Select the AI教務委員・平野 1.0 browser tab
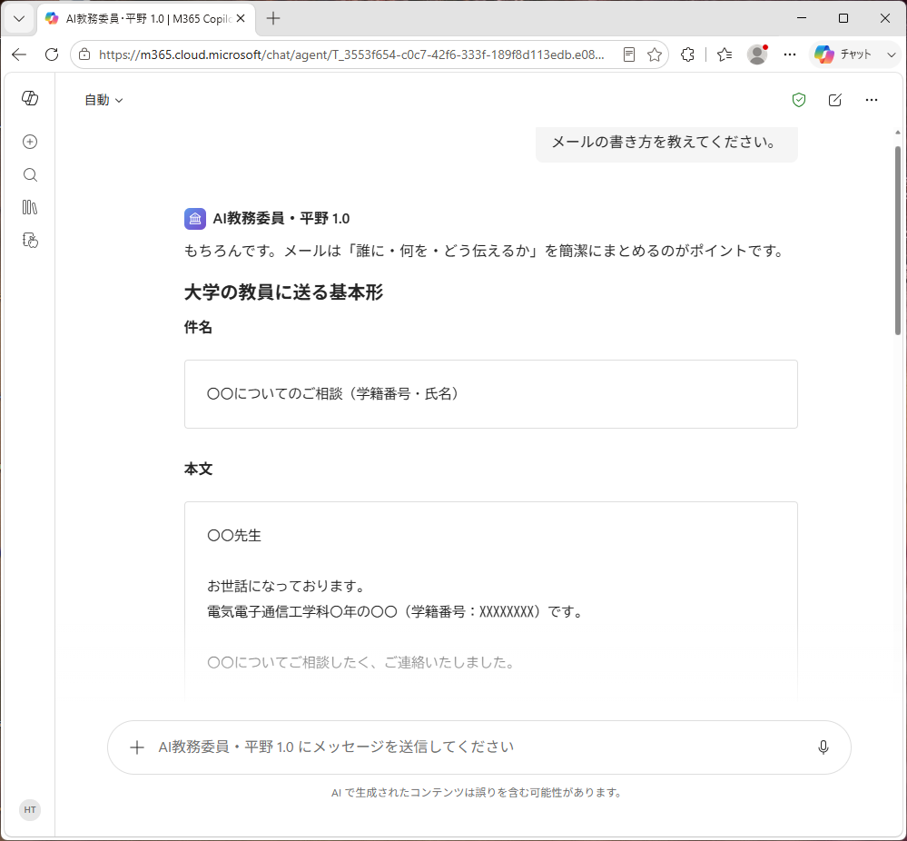The height and width of the screenshot is (841, 907). [146, 18]
